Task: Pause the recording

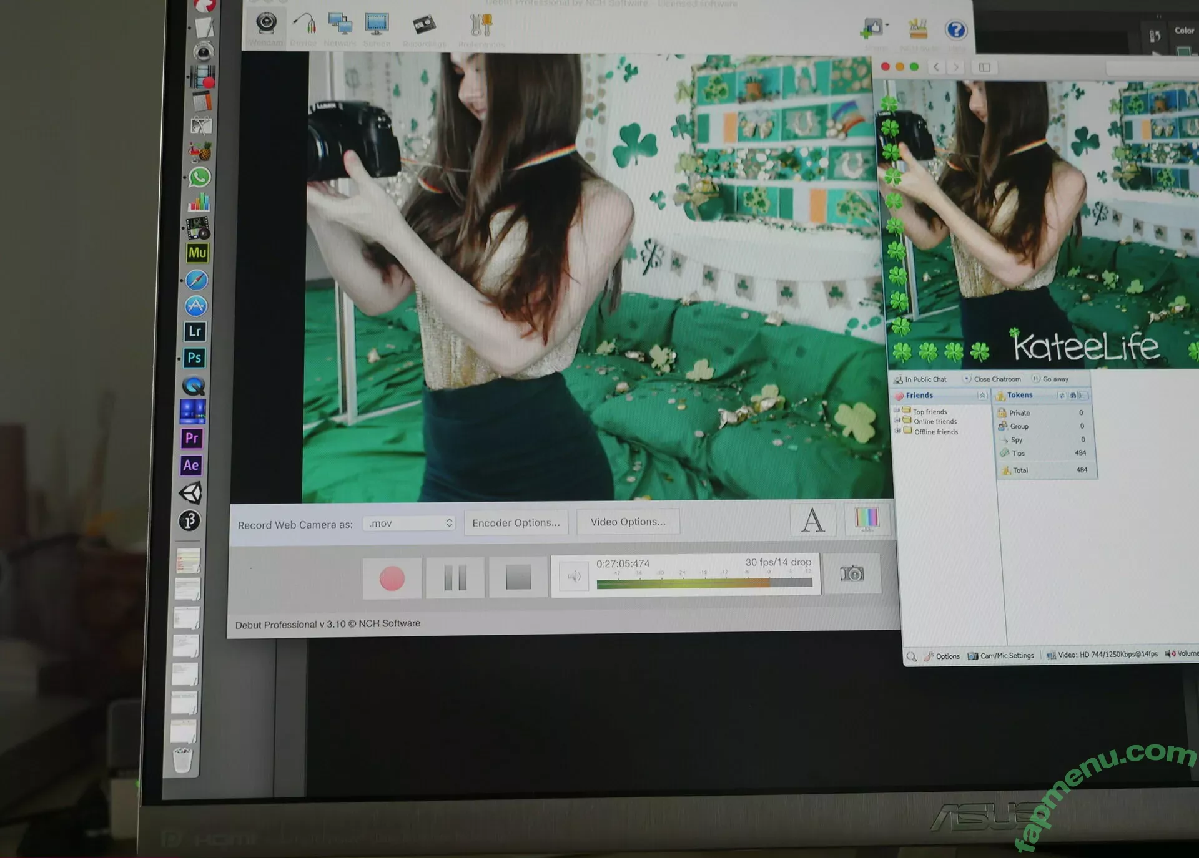Action: [x=455, y=578]
